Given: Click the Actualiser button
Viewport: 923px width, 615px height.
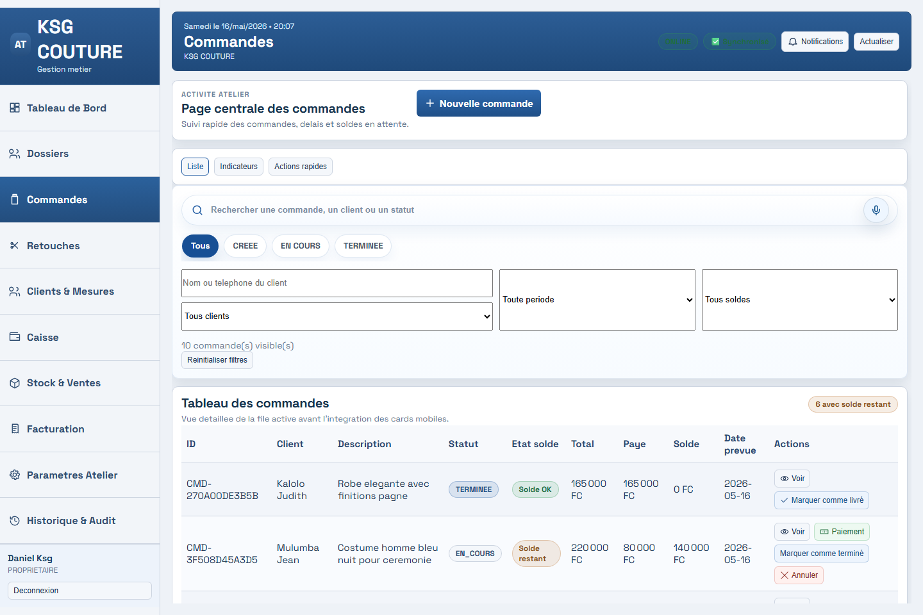Looking at the screenshot, I should coord(876,42).
